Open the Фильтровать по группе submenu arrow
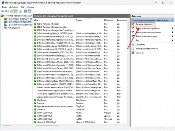The image size is (175, 131). pyautogui.click(x=173, y=36)
